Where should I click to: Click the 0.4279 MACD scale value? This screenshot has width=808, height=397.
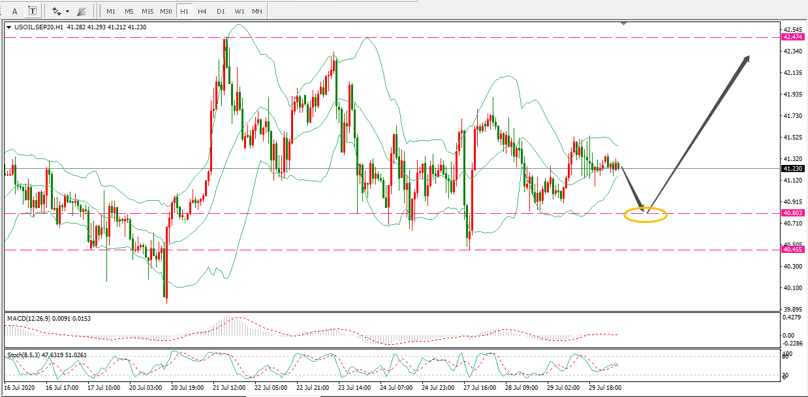coord(793,317)
